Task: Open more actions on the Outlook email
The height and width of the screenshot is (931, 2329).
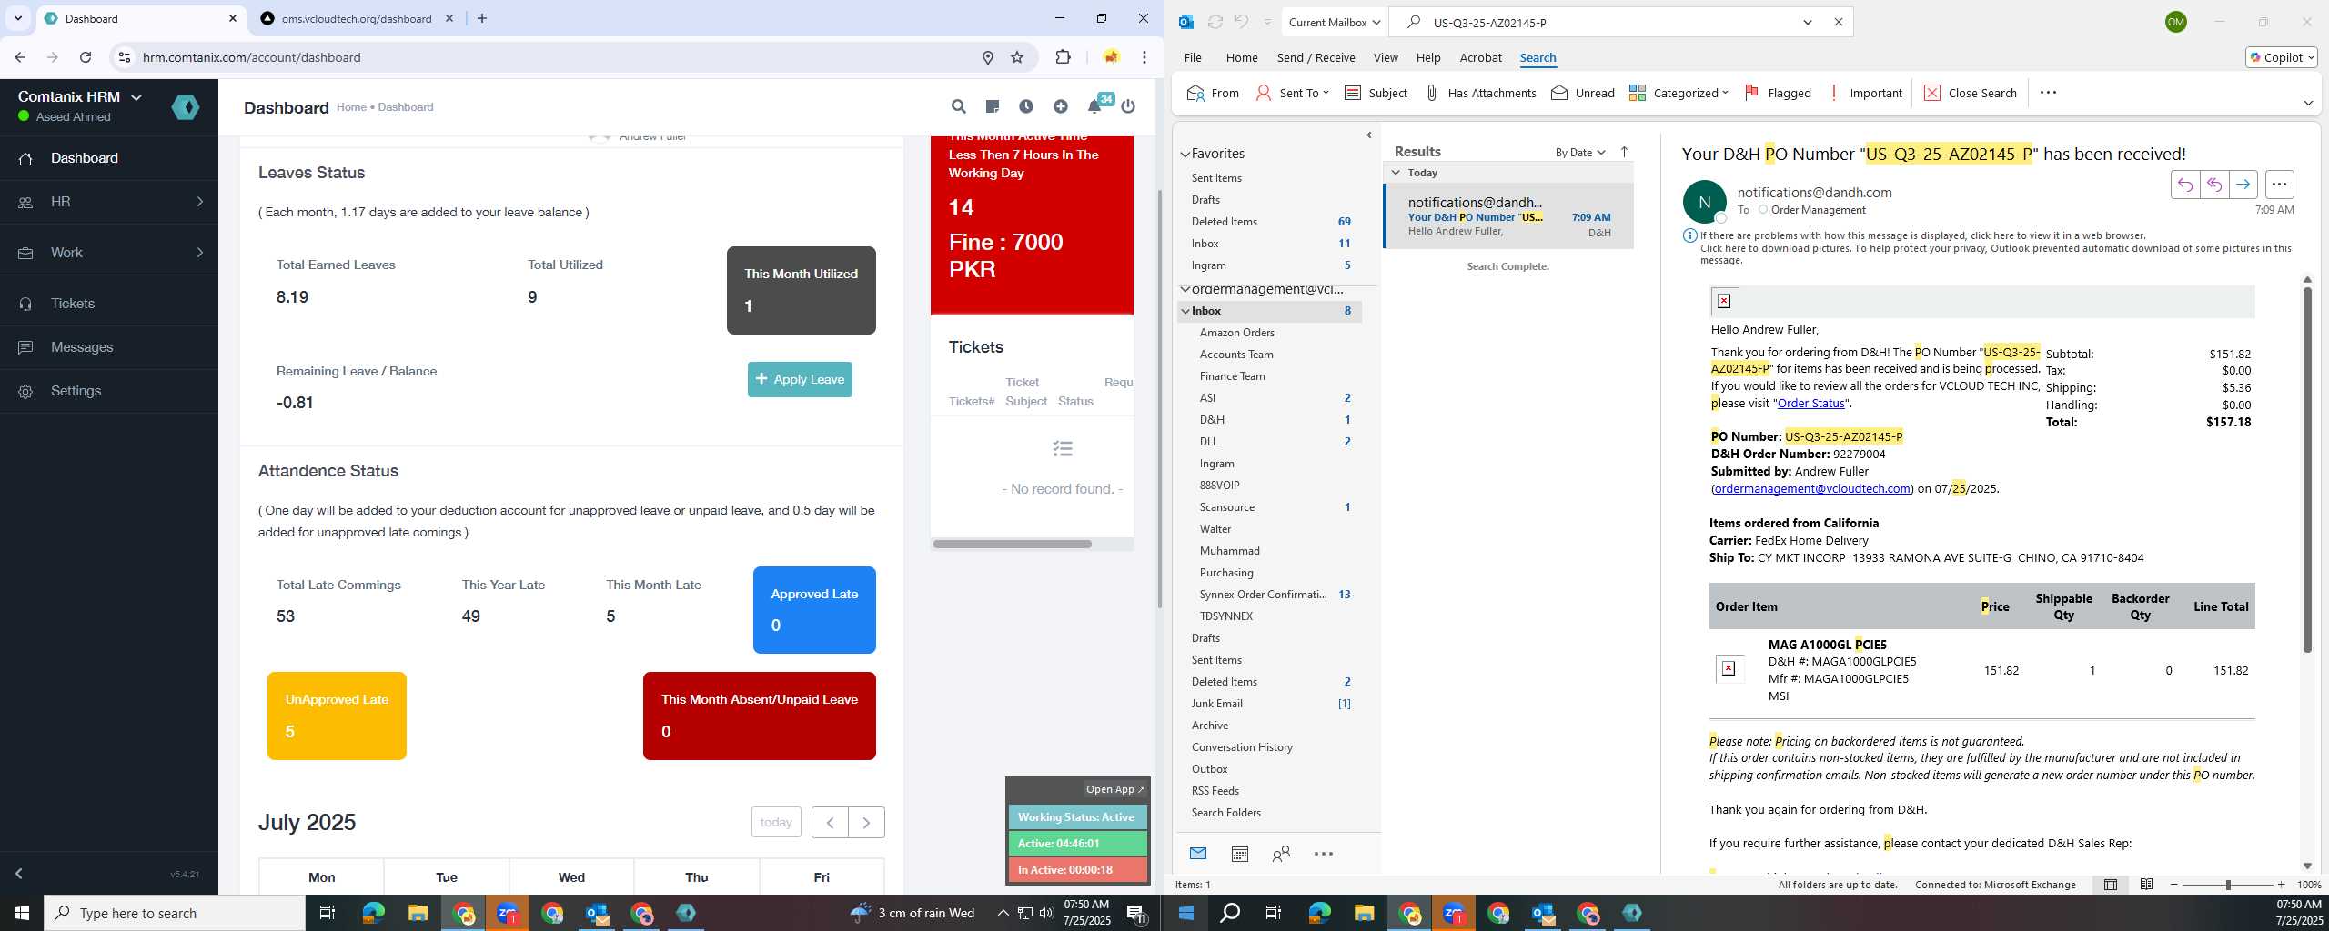Action: (x=2279, y=185)
